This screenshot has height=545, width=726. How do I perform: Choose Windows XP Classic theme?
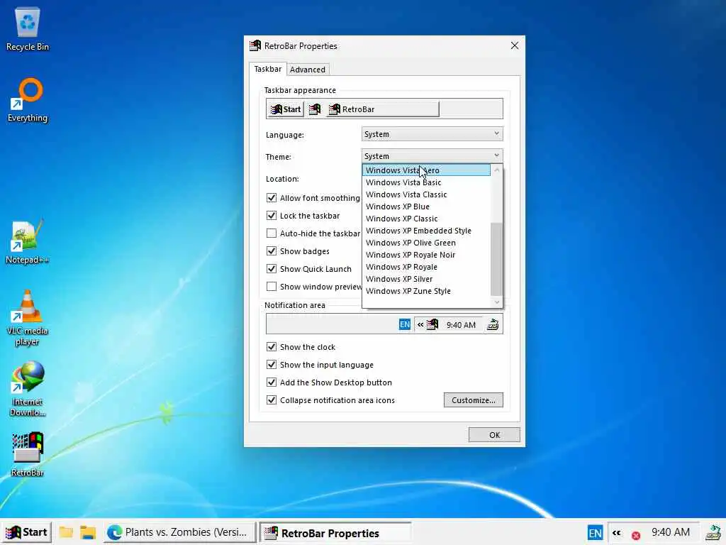(426, 219)
